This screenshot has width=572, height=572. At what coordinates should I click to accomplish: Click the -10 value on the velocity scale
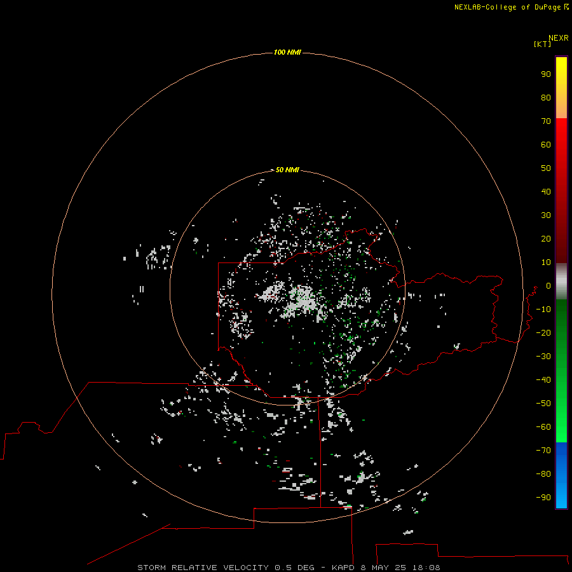pyautogui.click(x=543, y=310)
